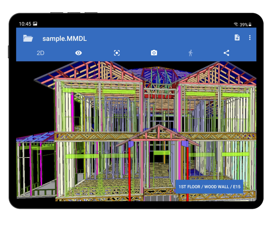Share the model using the share icon
Screen dimensions: 271x225
(x=226, y=53)
